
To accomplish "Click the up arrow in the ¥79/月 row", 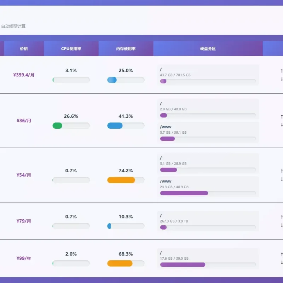I will click(x=282, y=217).
